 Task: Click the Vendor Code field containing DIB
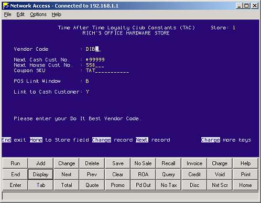(93, 49)
